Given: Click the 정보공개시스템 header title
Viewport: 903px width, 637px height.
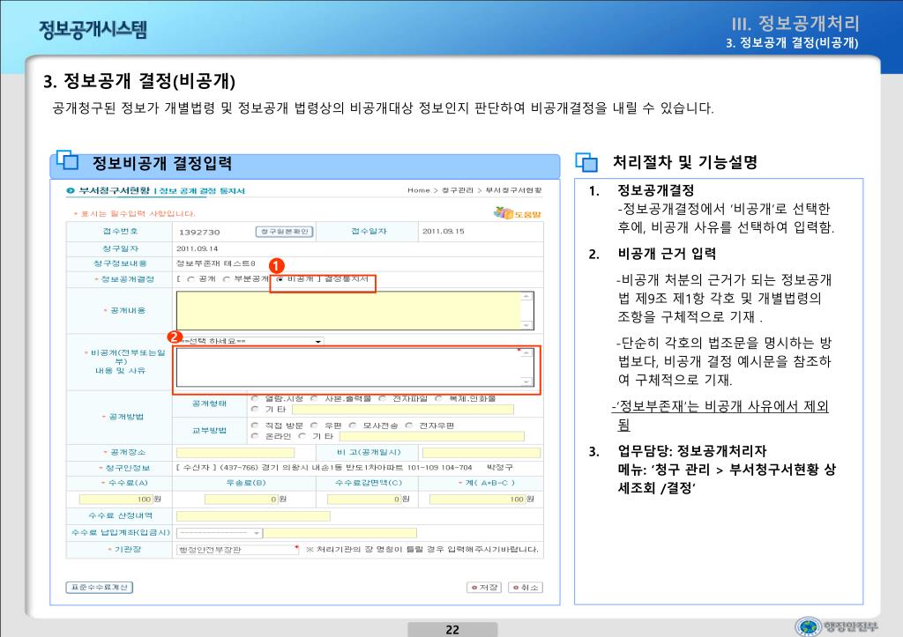Looking at the screenshot, I should click(93, 29).
